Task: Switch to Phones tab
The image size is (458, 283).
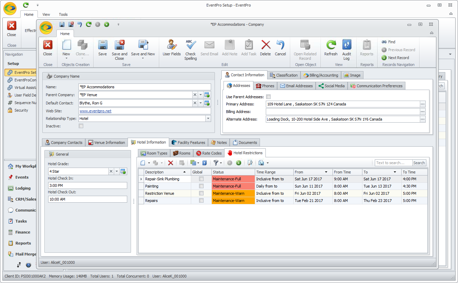Action: click(x=265, y=86)
